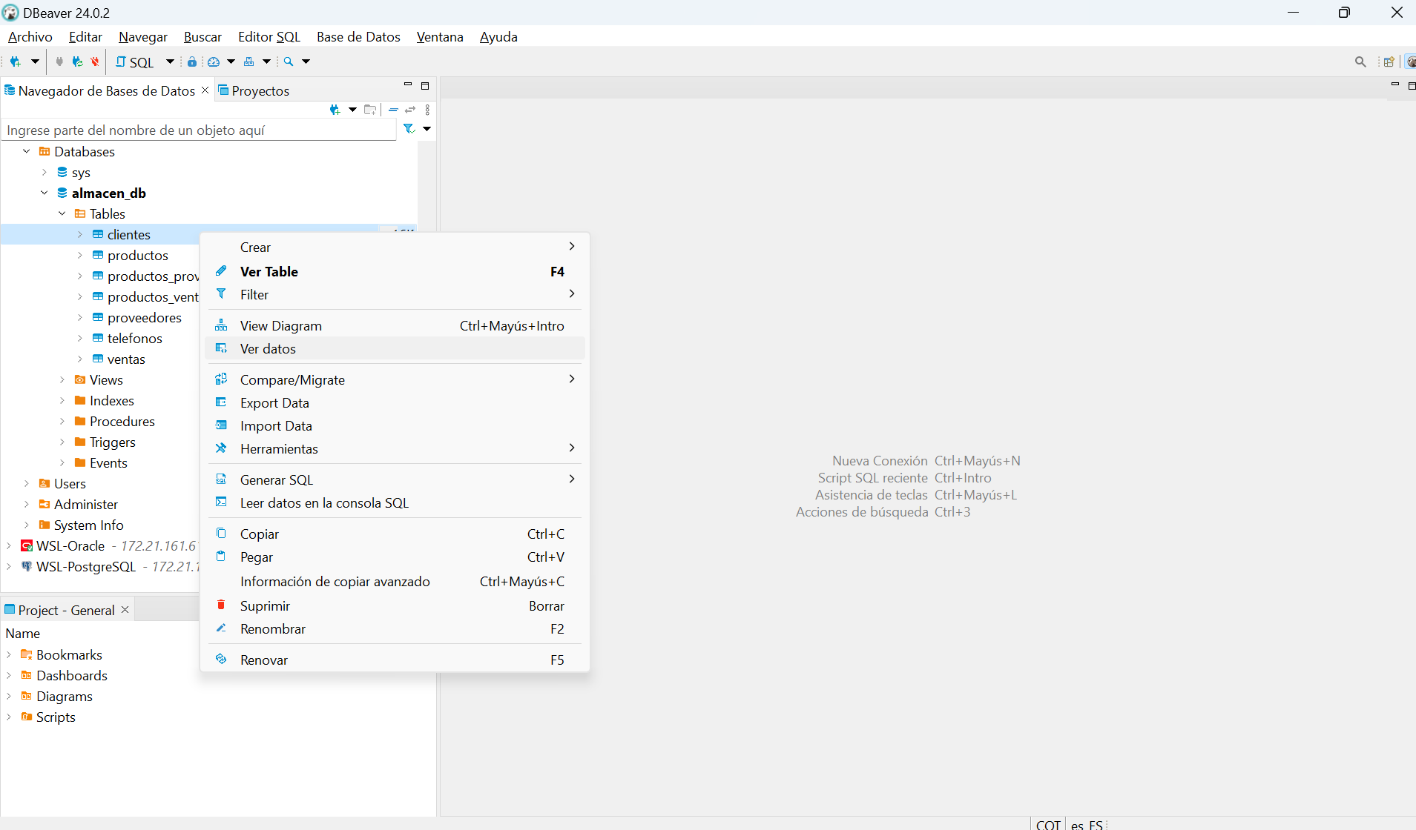Open the filter settings dropdown arrow
1416x830 pixels.
point(427,129)
